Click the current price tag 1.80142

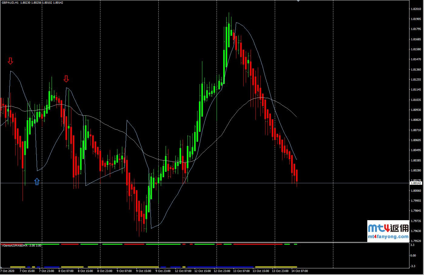point(416,183)
